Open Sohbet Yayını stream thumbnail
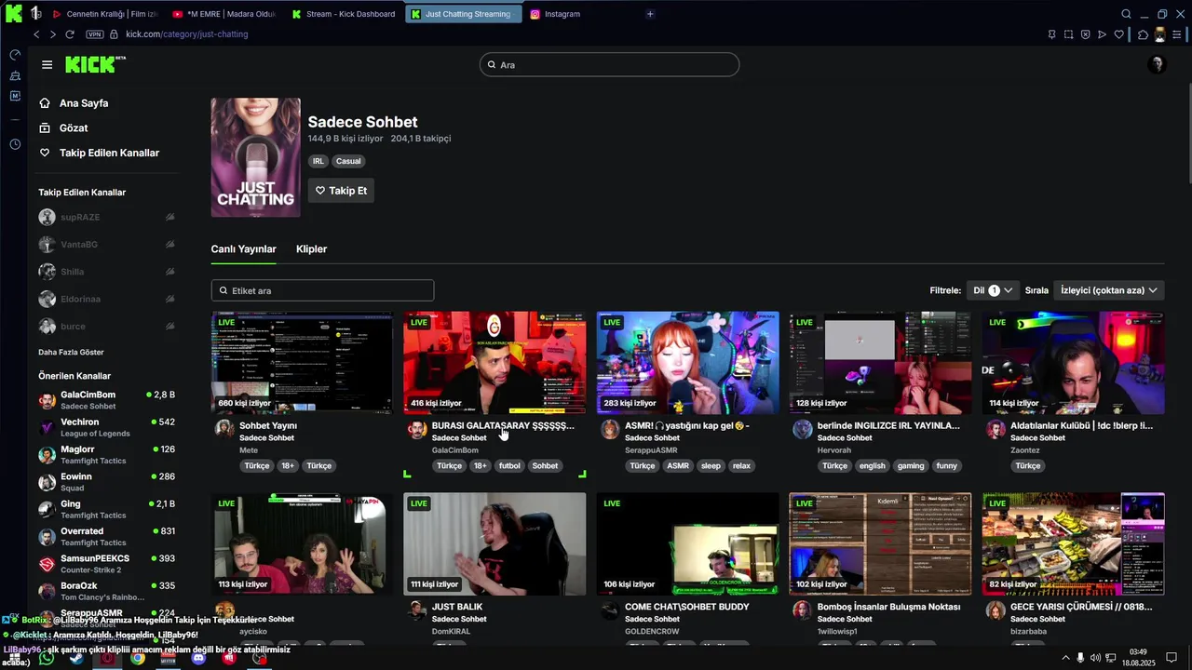The width and height of the screenshot is (1192, 670). pos(302,363)
